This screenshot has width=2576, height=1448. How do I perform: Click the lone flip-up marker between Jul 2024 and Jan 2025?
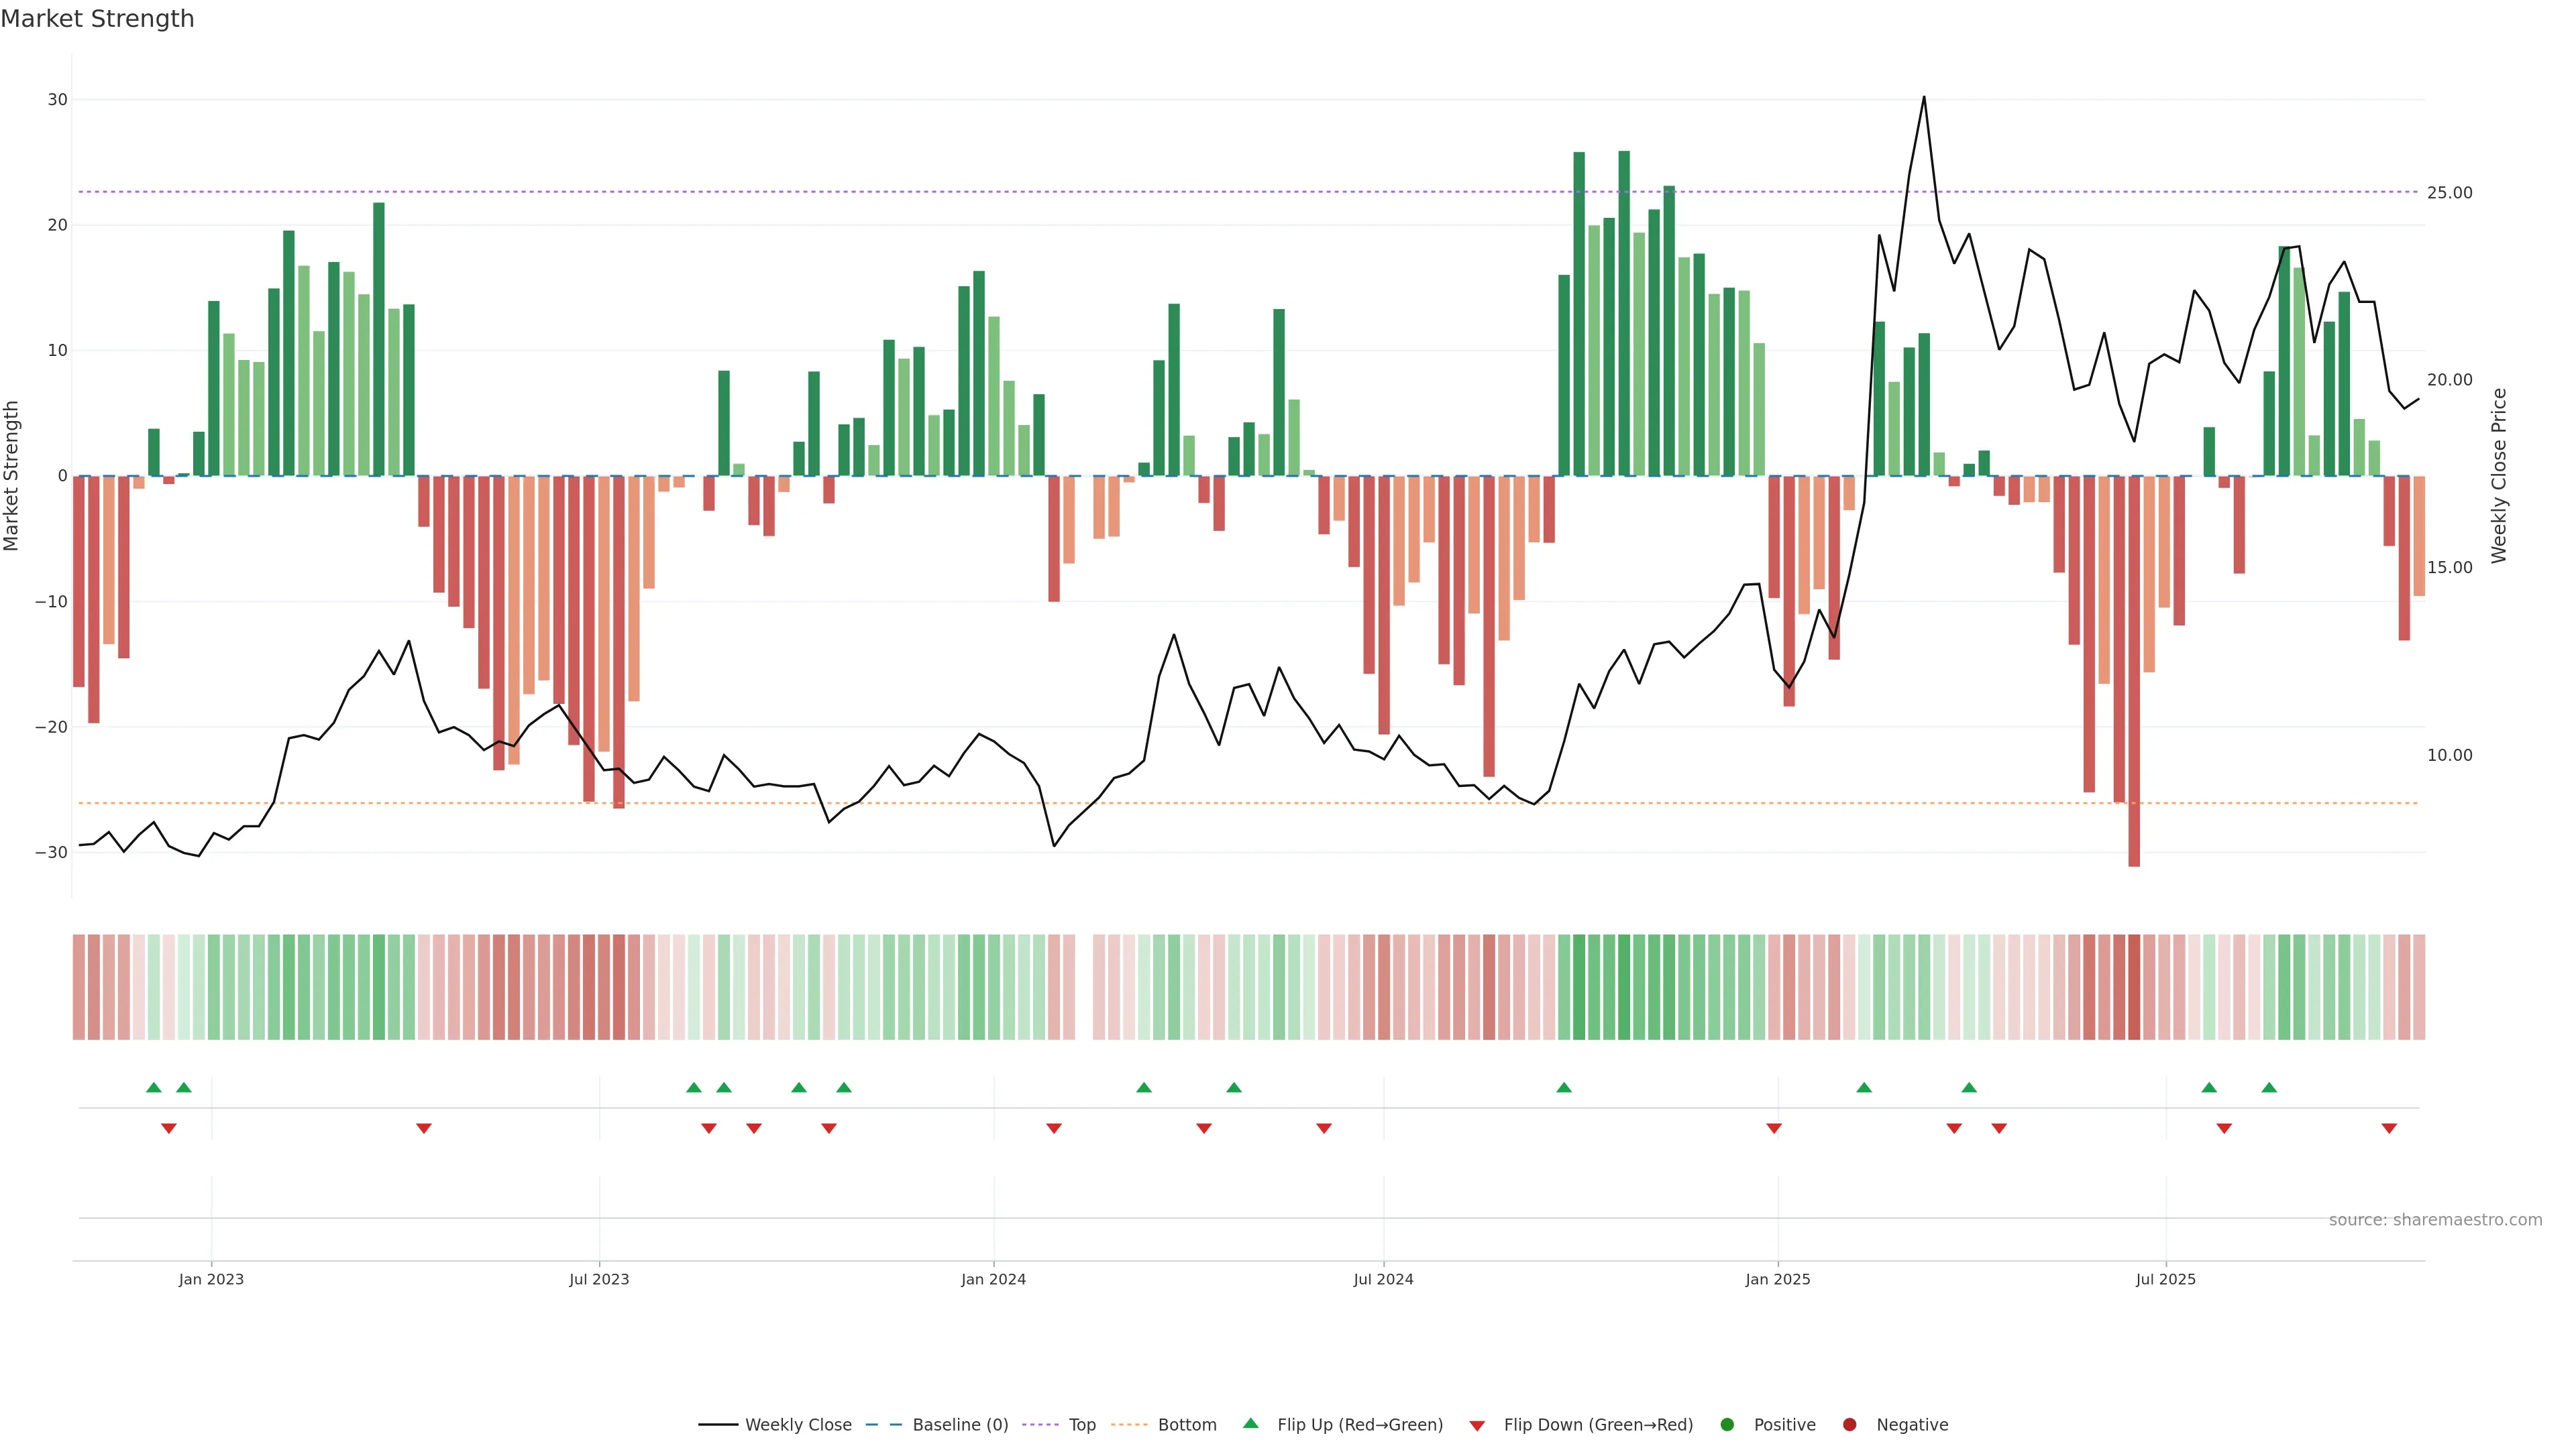click(x=1564, y=1087)
